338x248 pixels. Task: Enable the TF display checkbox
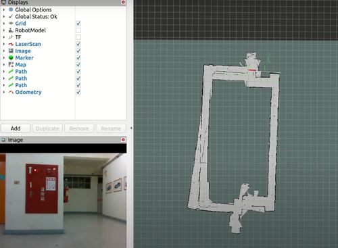tap(78, 37)
